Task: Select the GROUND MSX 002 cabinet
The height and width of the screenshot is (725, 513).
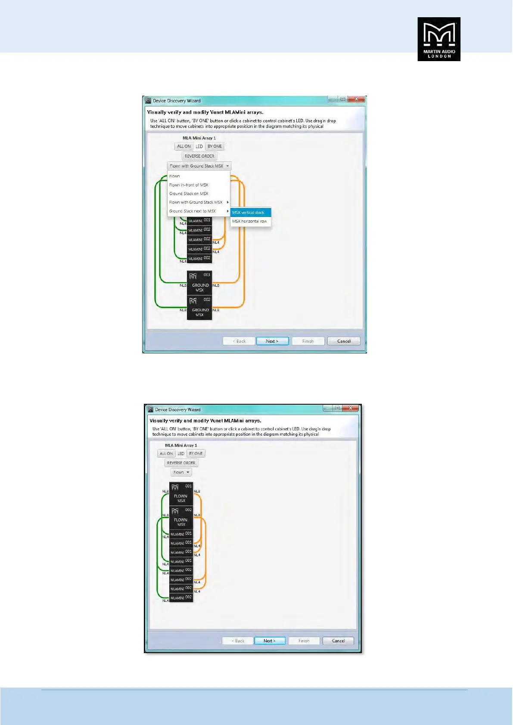Action: tap(199, 307)
